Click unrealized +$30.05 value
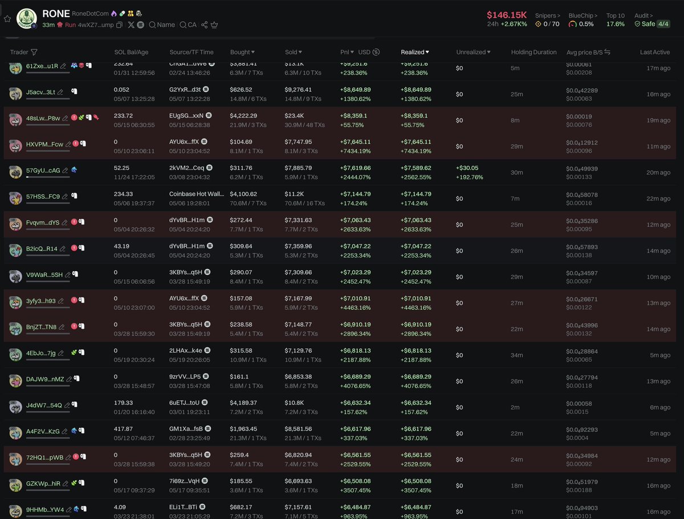The height and width of the screenshot is (519, 684). [467, 168]
